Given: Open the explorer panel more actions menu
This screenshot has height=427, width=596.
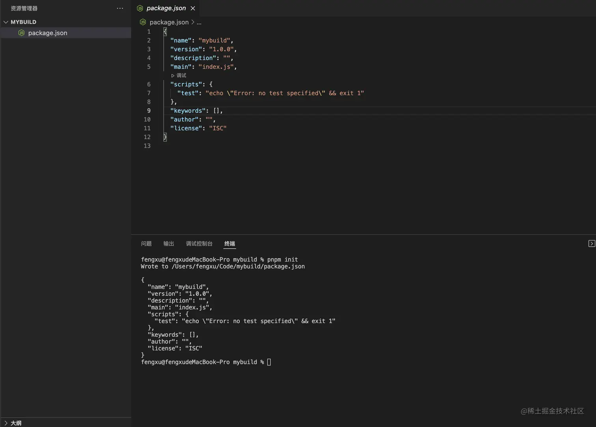Looking at the screenshot, I should (120, 8).
